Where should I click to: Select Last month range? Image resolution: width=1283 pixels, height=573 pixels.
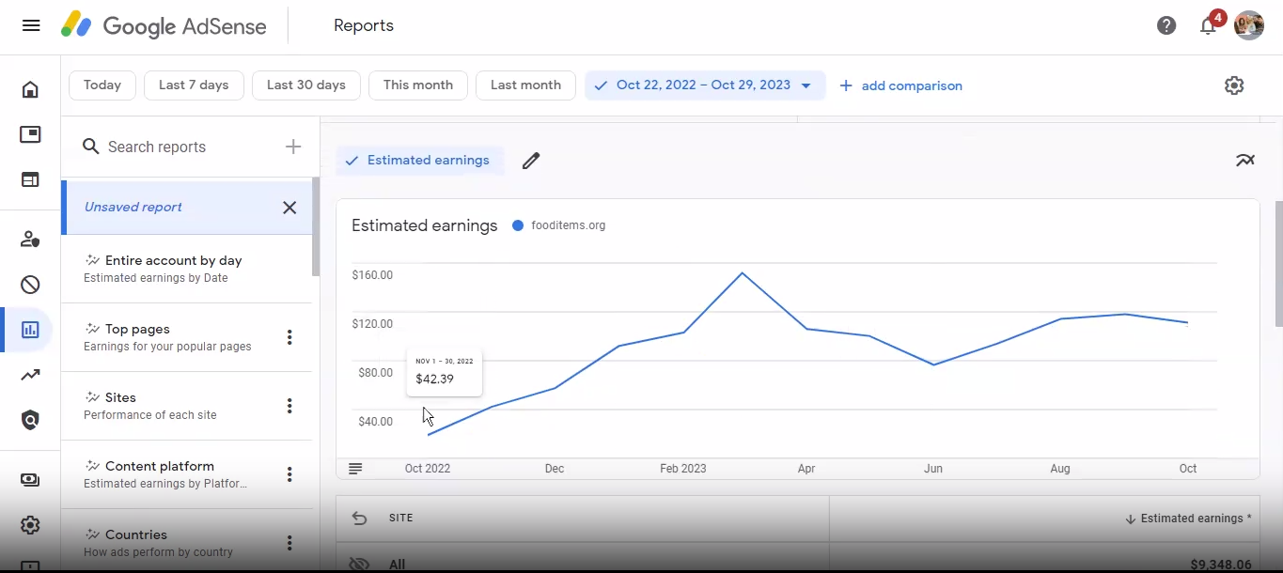tap(525, 85)
